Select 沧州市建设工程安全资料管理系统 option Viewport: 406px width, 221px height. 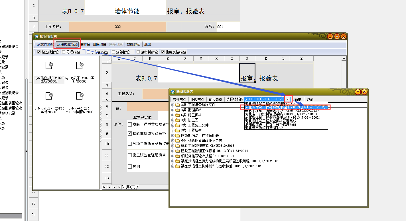tap(286, 124)
